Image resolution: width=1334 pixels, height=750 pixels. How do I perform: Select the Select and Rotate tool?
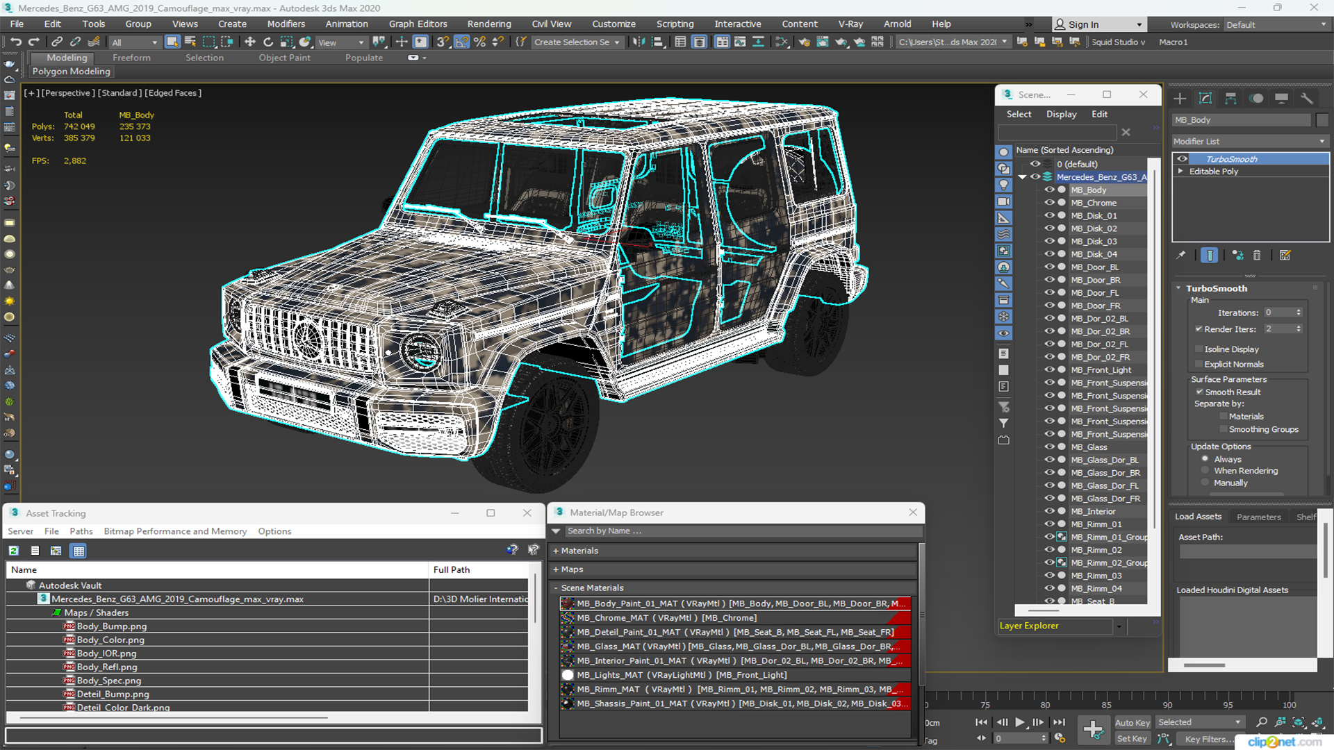[x=267, y=42]
